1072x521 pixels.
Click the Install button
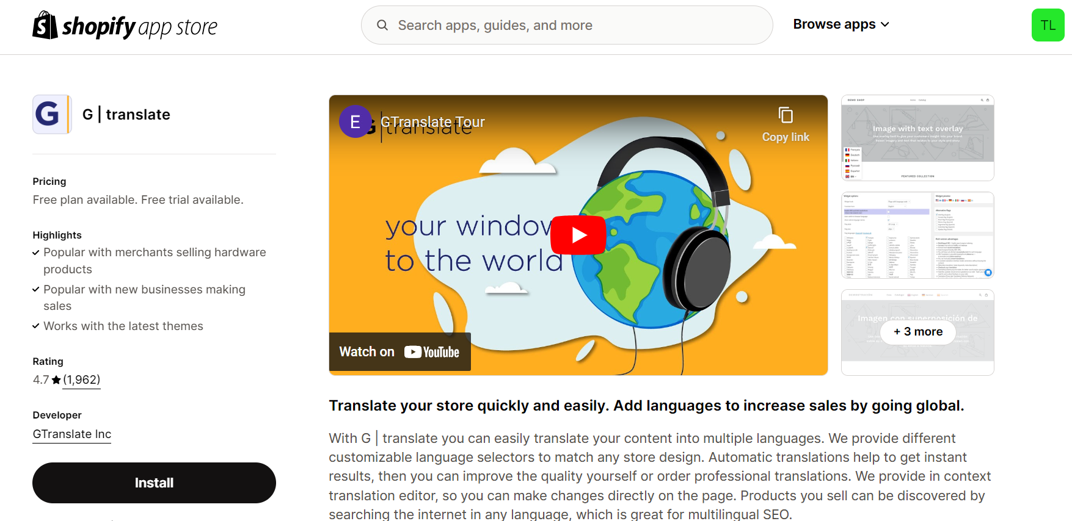coord(154,483)
